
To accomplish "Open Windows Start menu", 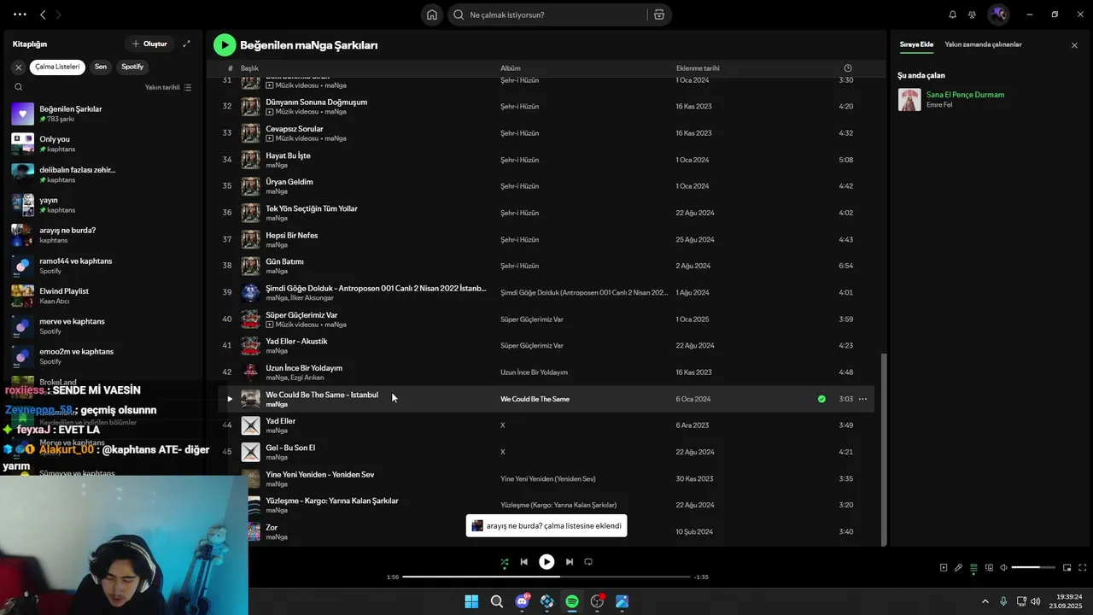I will pyautogui.click(x=471, y=601).
